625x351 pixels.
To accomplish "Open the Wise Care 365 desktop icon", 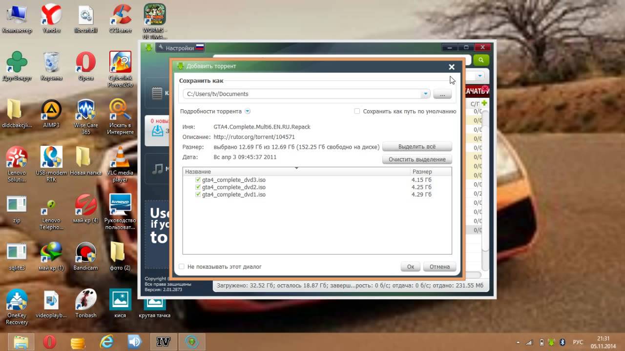I will click(x=86, y=117).
